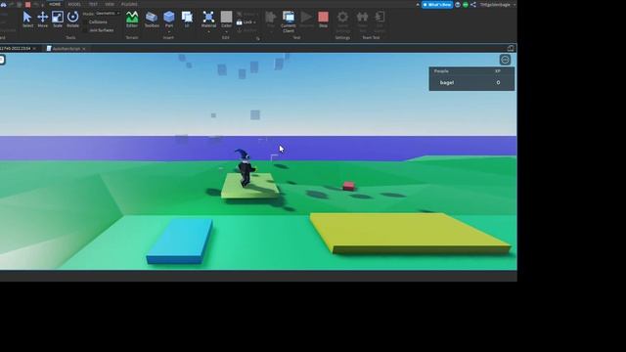
Task: Select the Select tool
Action: click(x=27, y=20)
